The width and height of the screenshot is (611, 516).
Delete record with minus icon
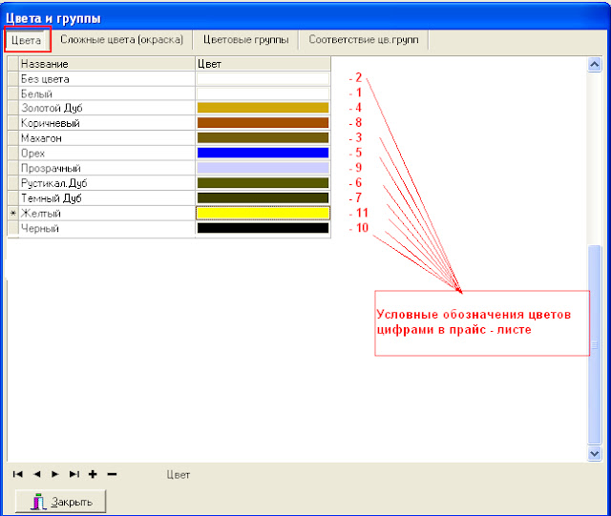(112, 474)
